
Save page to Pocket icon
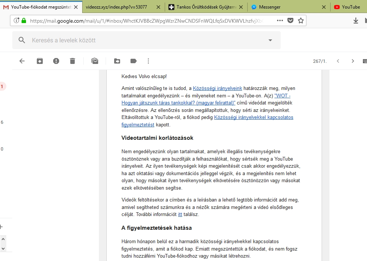[x=290, y=20]
